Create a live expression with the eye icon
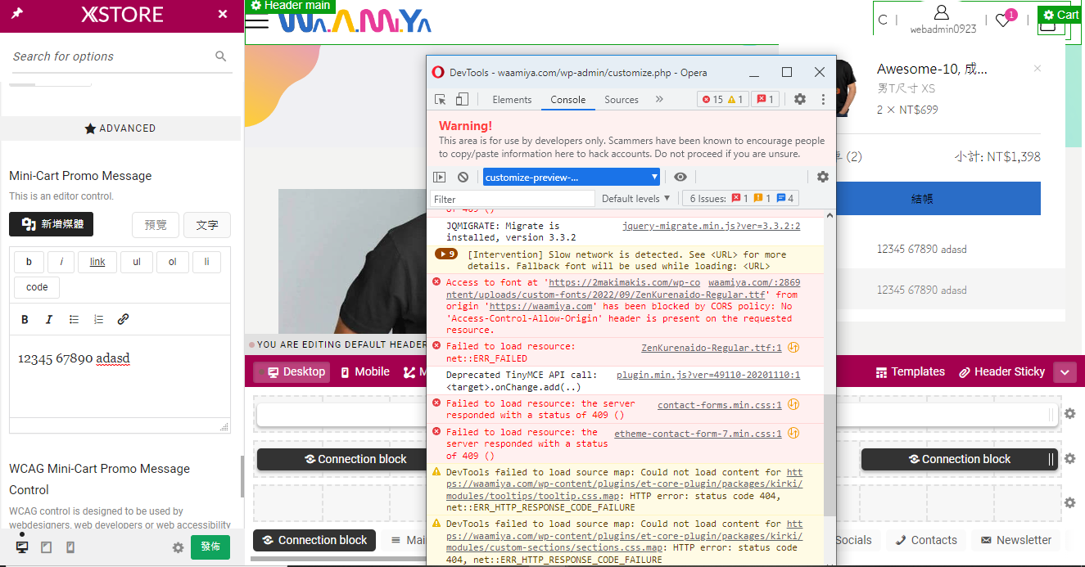The height and width of the screenshot is (567, 1085). (x=680, y=177)
